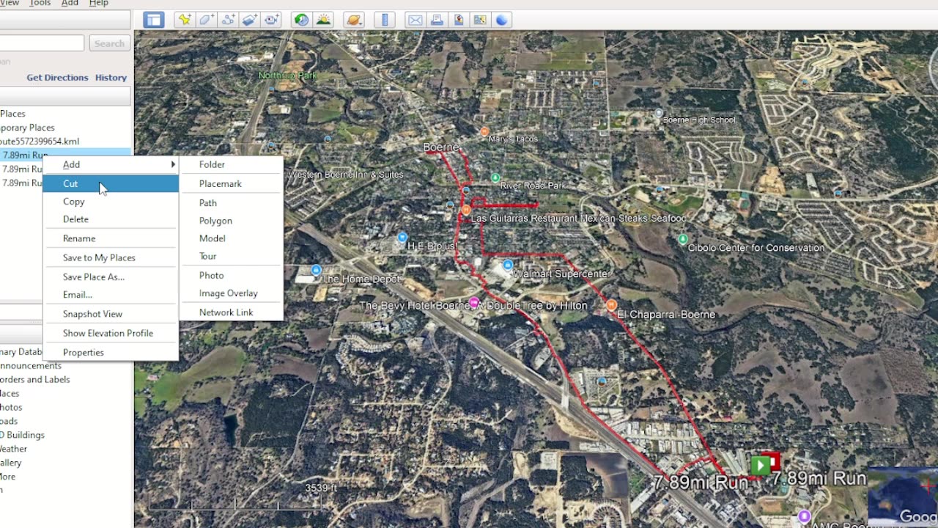Click the Boerne High School marker

[x=658, y=114]
